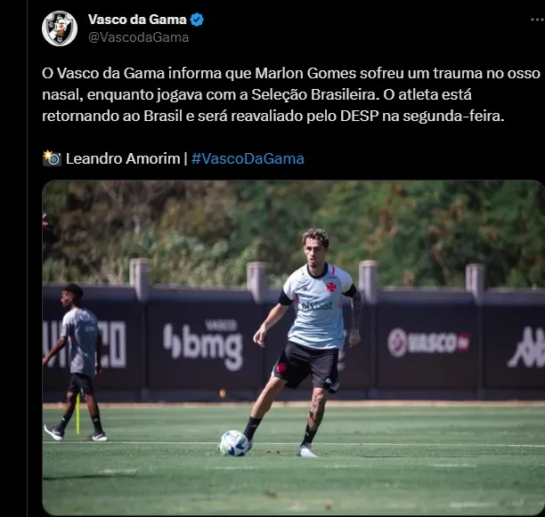Click the photographer credit Leandro Amorim
This screenshot has width=545, height=517.
click(123, 158)
